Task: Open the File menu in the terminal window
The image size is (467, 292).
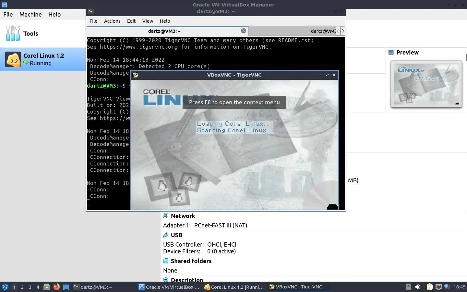Action: tap(93, 21)
